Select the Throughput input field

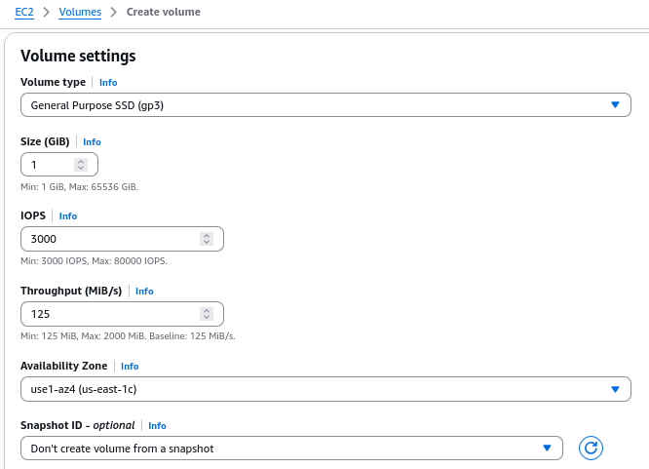107,314
